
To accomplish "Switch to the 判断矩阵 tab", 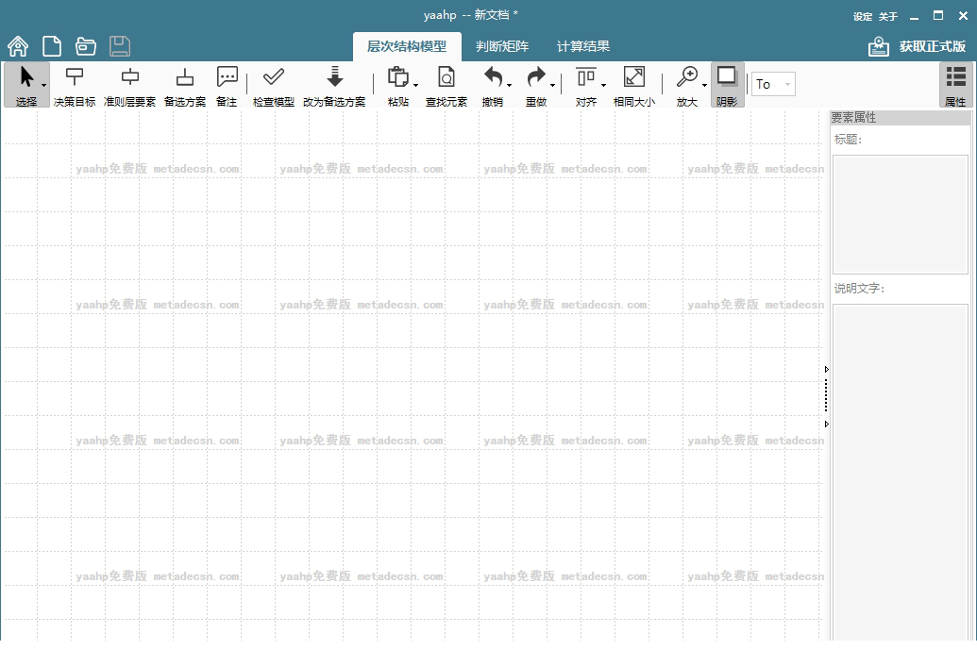I will tap(502, 46).
